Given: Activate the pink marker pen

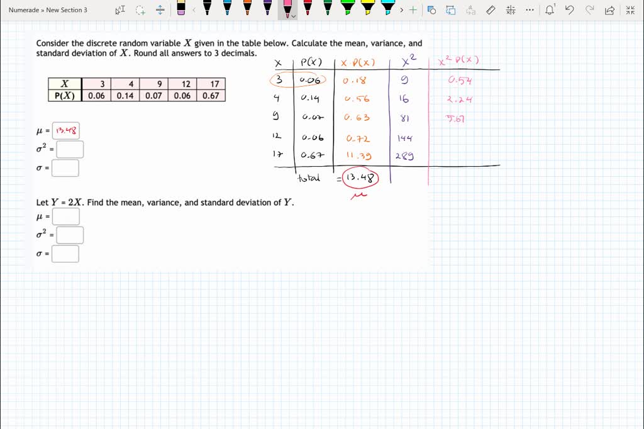Looking at the screenshot, I should click(287, 10).
